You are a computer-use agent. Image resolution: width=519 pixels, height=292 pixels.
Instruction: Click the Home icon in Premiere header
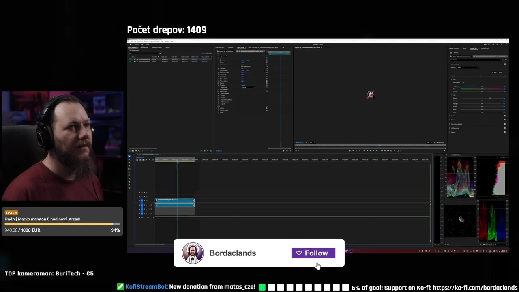pos(131,45)
